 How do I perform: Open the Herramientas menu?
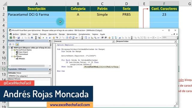tap(72, 34)
